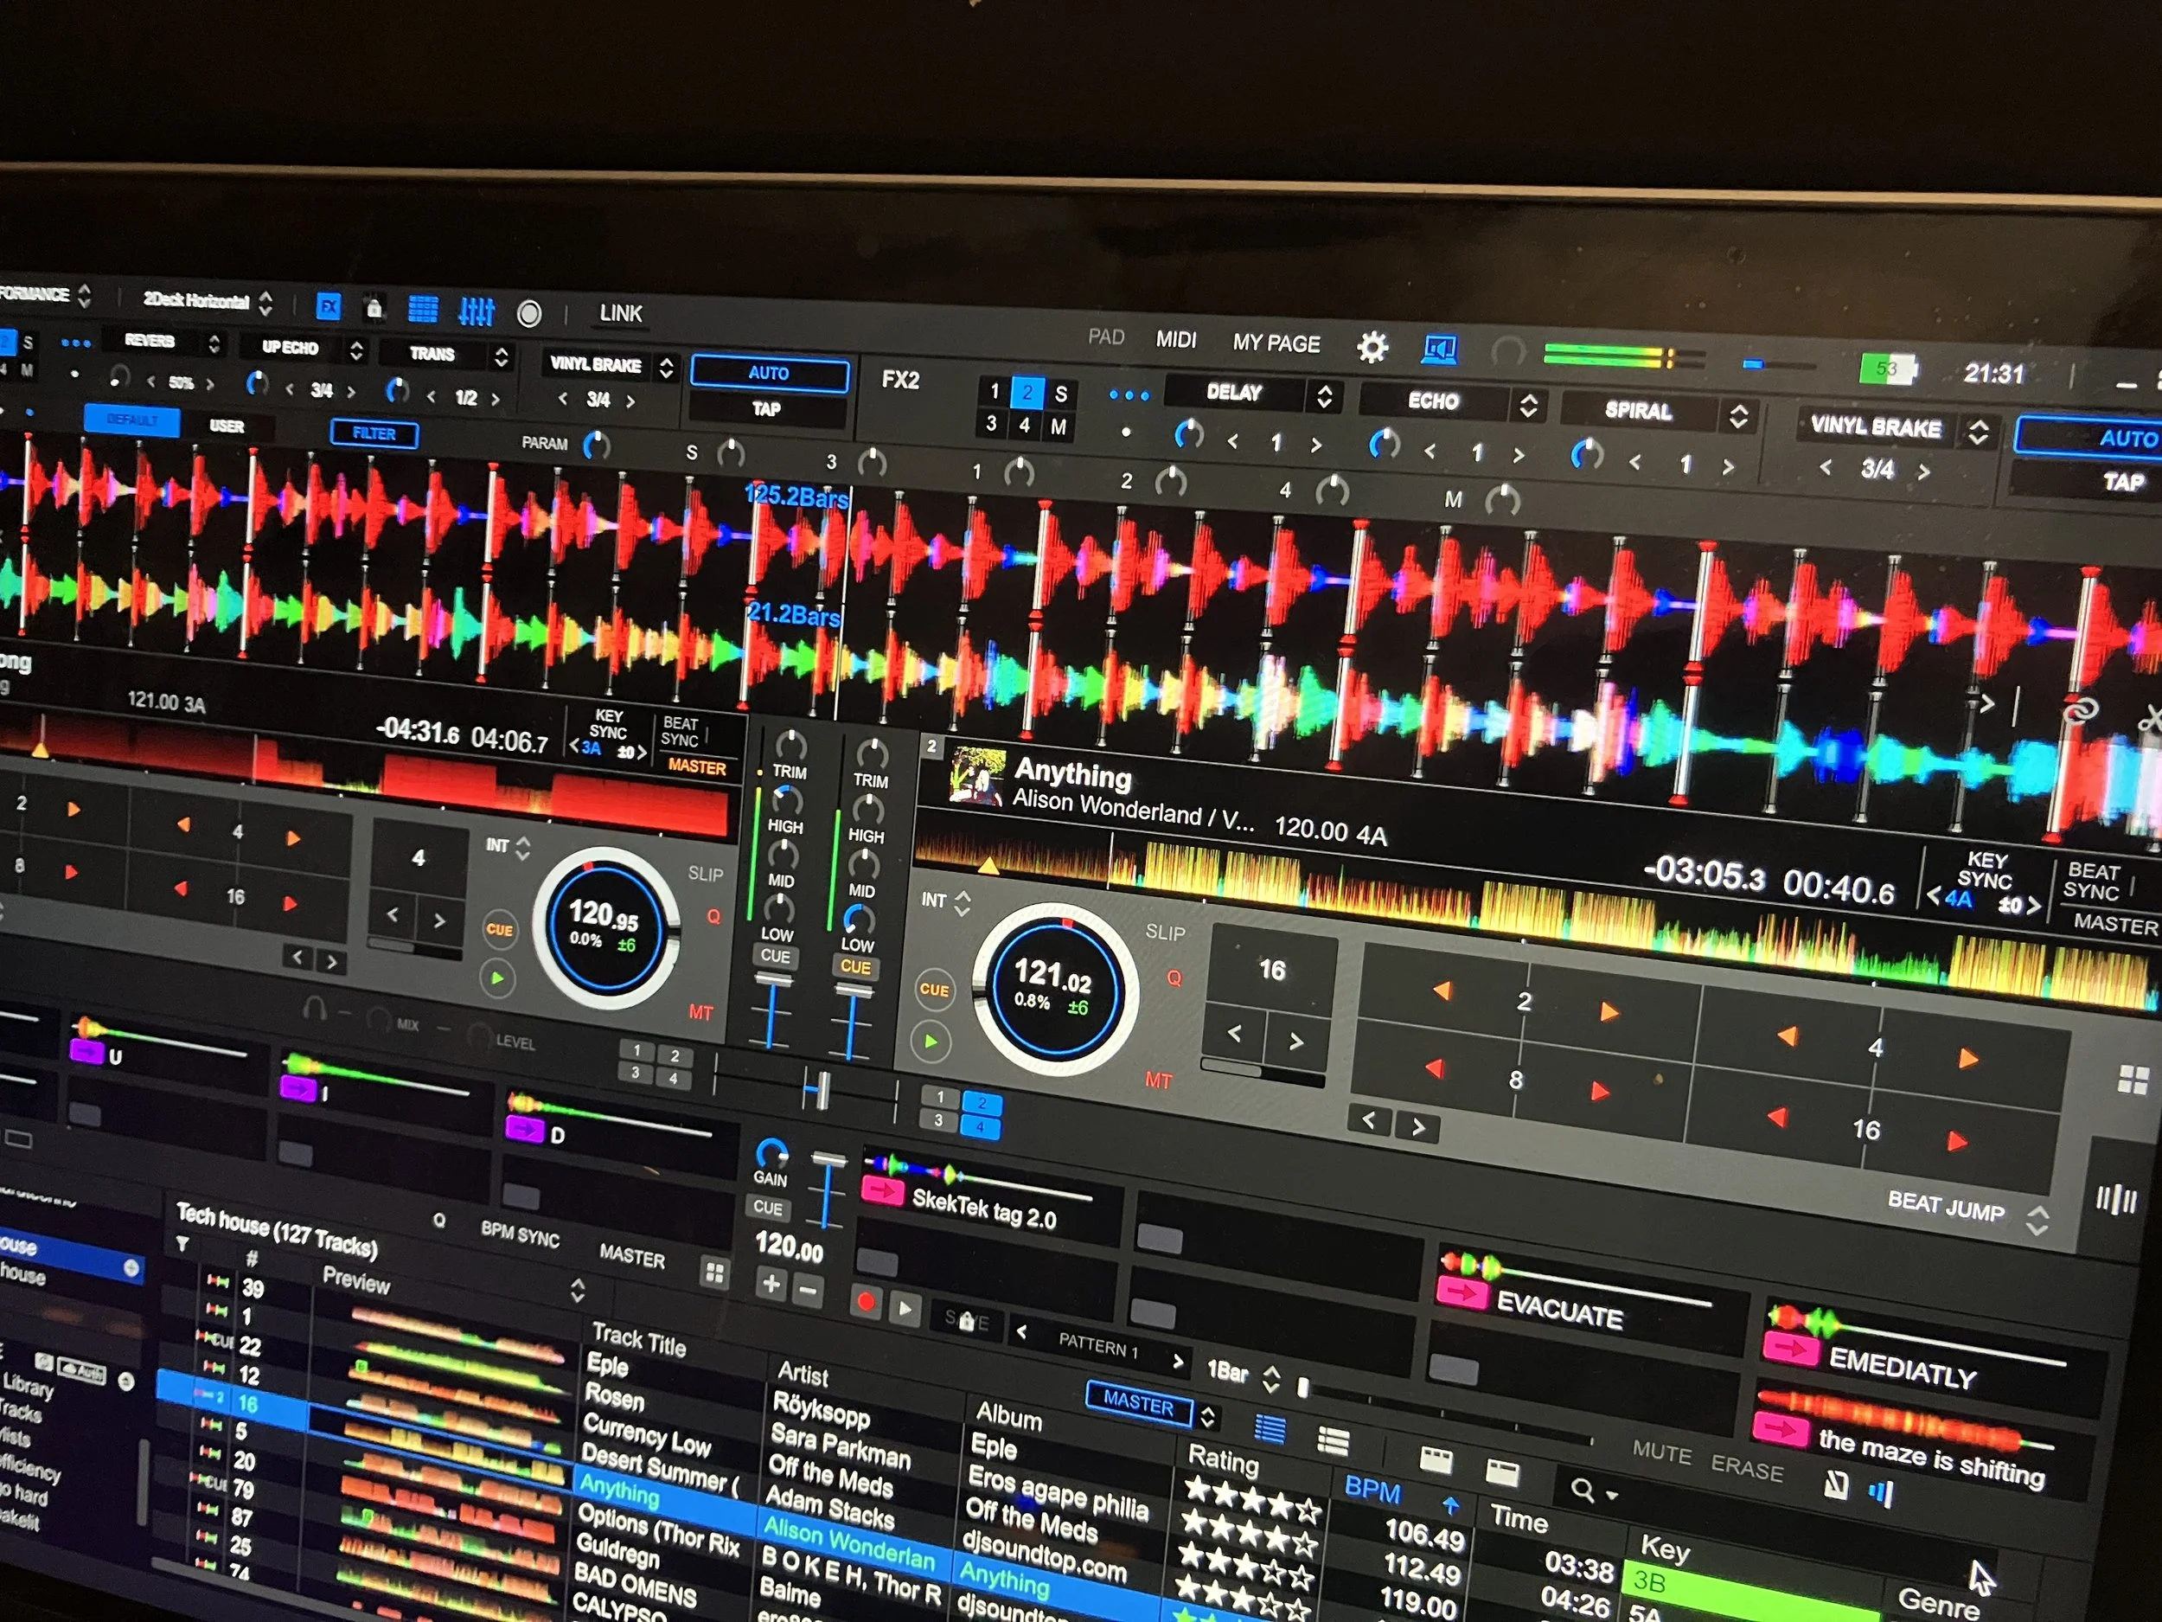Click the LINK button

coord(621,314)
